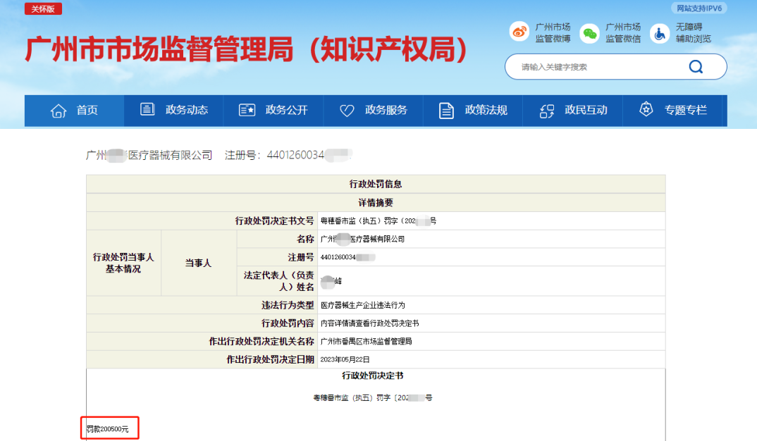This screenshot has width=757, height=441.
Task: Click the WeChat icon in header
Action: point(589,33)
